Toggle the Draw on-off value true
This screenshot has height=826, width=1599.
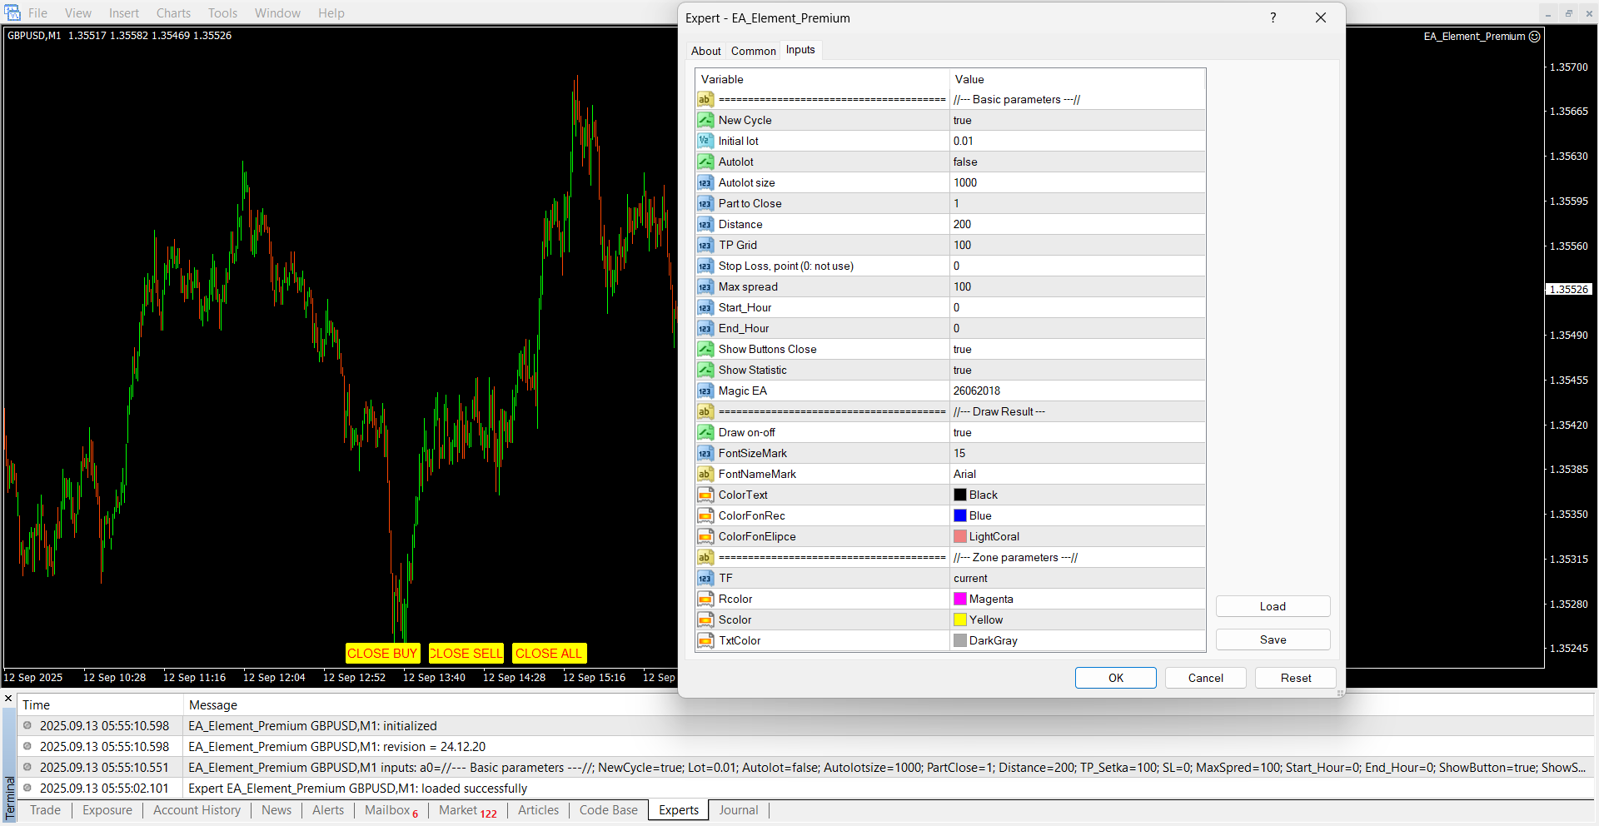click(963, 432)
